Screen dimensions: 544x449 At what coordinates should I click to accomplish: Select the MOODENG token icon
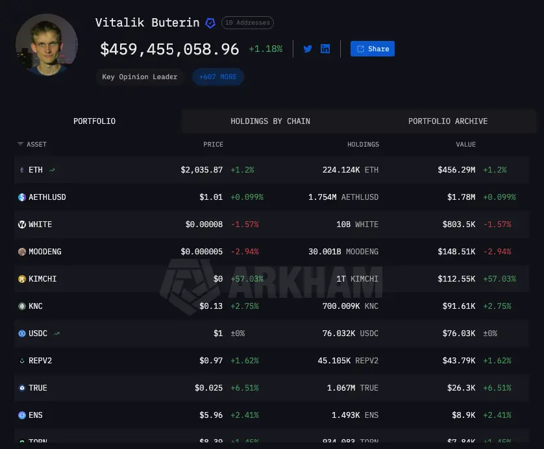pyautogui.click(x=21, y=251)
